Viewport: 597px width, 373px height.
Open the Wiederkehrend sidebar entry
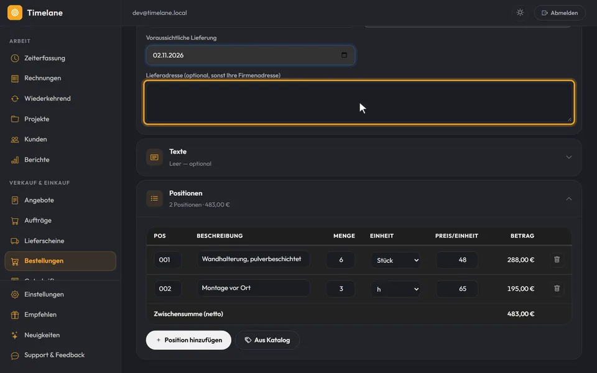pyautogui.click(x=60, y=99)
